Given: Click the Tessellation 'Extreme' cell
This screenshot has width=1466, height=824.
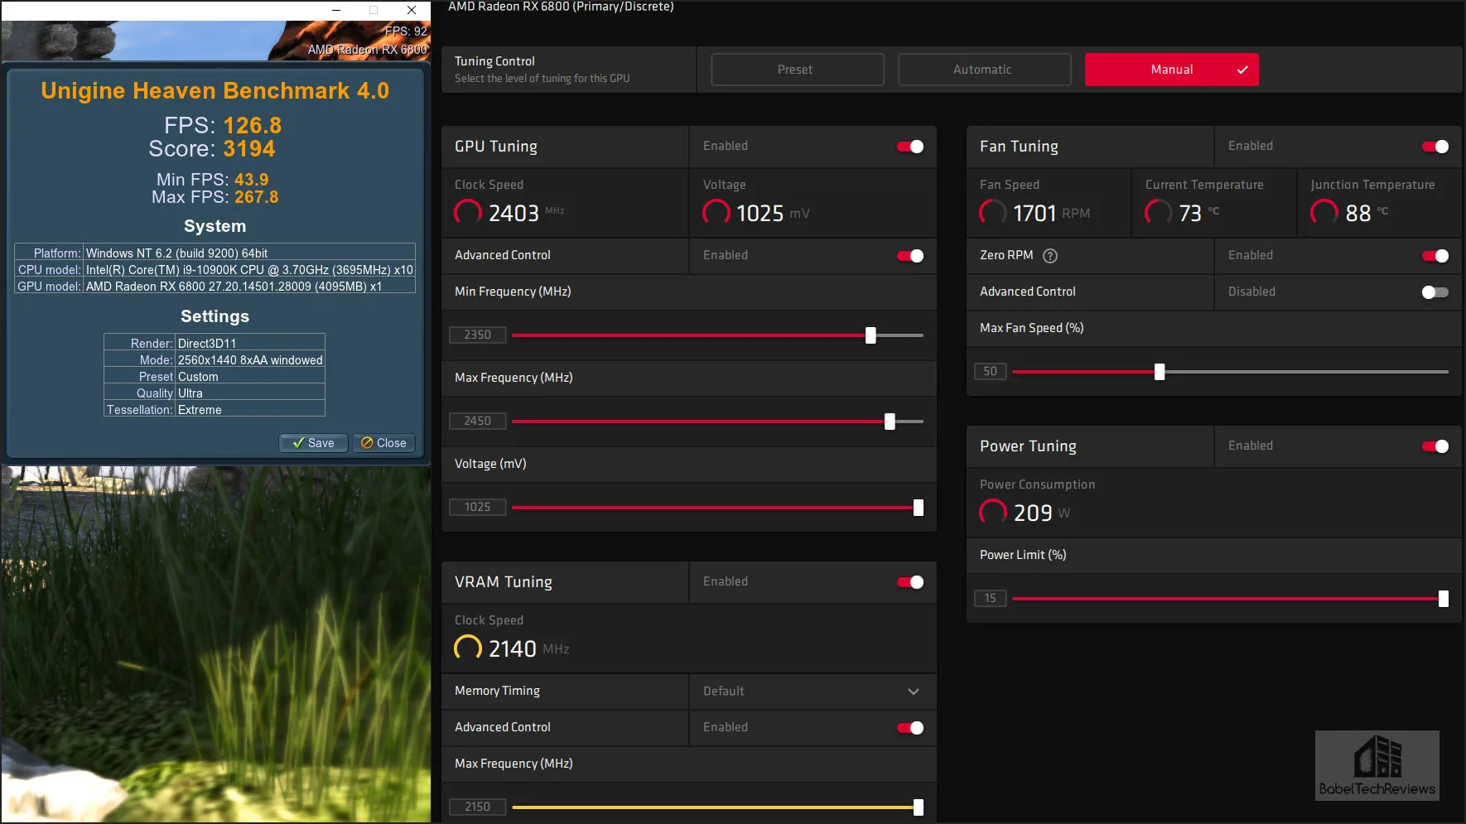Looking at the screenshot, I should coord(249,409).
